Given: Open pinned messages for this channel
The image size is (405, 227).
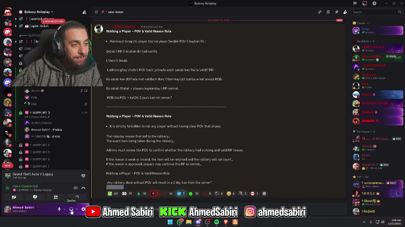Looking at the screenshot, I should [x=337, y=12].
